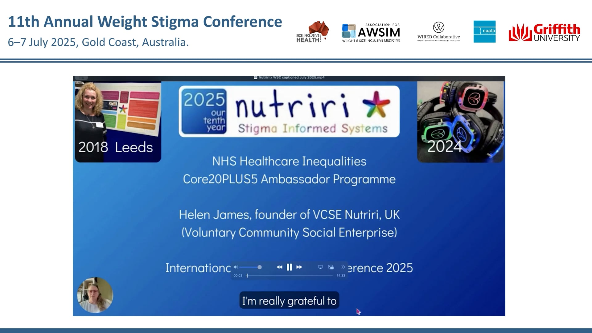
Task: Expand more playback controls via double-chevron
Action: point(343,267)
